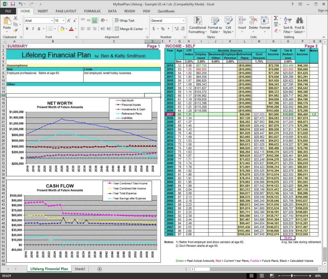Open the number format dropdown showing General
This screenshot has height=279, width=328.
tap(184, 21)
